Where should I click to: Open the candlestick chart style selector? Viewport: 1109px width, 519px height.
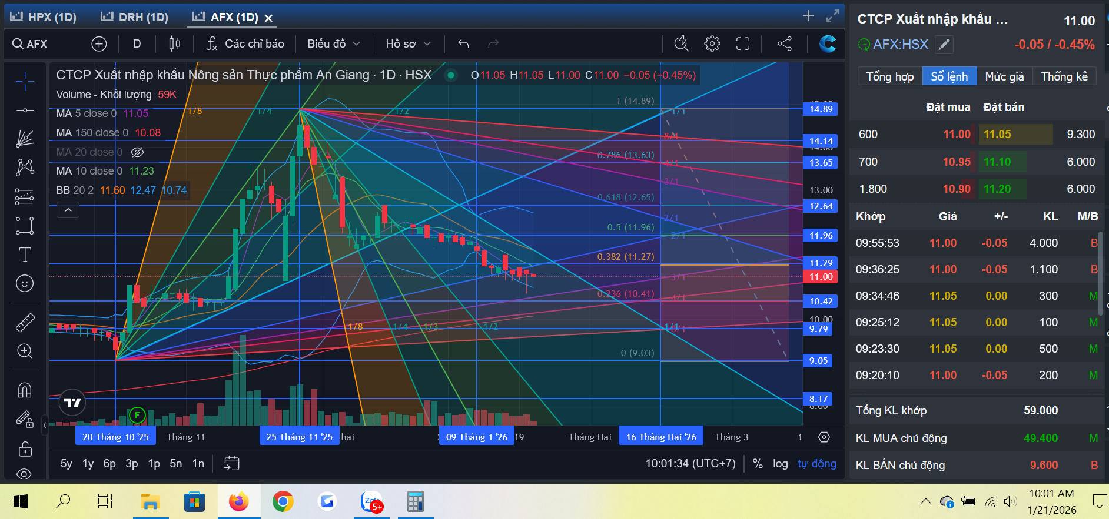(x=175, y=43)
